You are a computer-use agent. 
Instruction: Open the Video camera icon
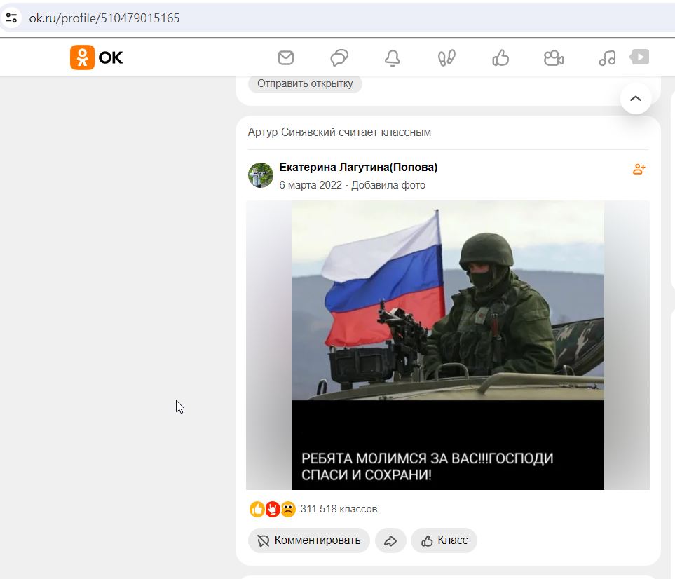tap(554, 57)
